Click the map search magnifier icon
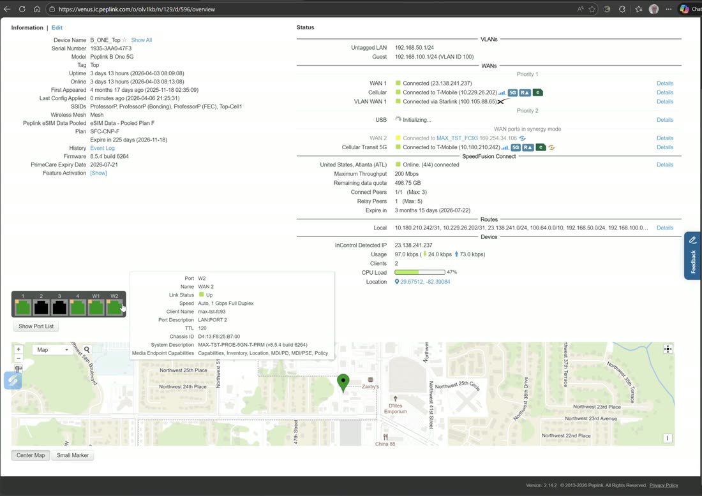Image resolution: width=702 pixels, height=496 pixels. pyautogui.click(x=87, y=350)
